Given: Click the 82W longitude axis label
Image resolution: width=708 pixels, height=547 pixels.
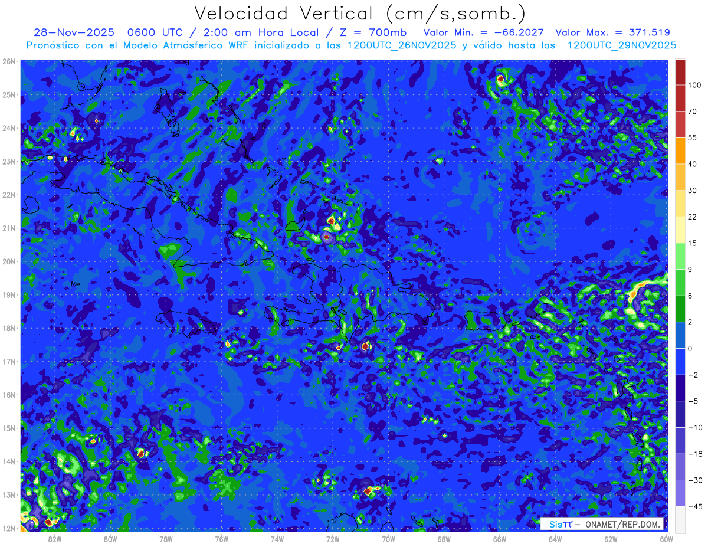Looking at the screenshot, I should click(54, 538).
